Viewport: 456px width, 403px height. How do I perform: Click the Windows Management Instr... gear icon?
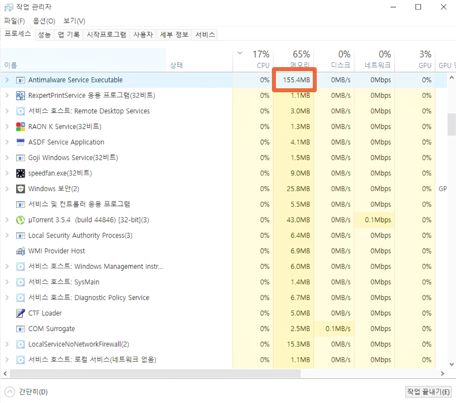[x=20, y=267]
